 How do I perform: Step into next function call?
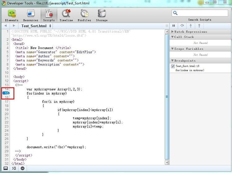pyautogui.click(x=191, y=26)
